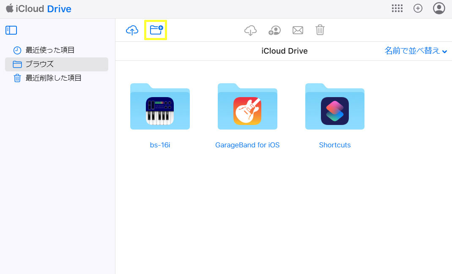Screen dimensions: 452x274
Task: Select the GarageBand for iOS folder thumbnail
Action: point(247,106)
